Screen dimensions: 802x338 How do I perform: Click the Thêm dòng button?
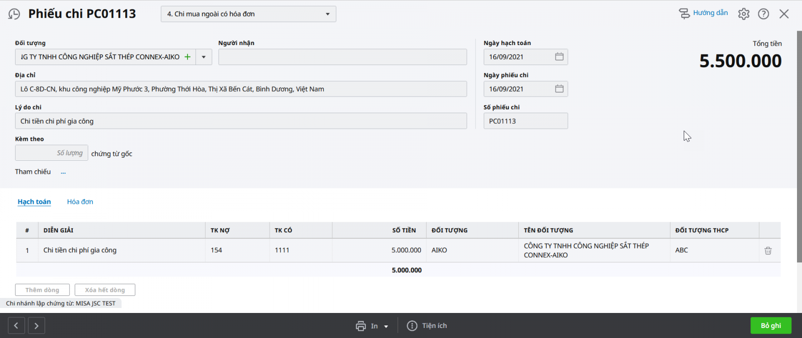(42, 290)
